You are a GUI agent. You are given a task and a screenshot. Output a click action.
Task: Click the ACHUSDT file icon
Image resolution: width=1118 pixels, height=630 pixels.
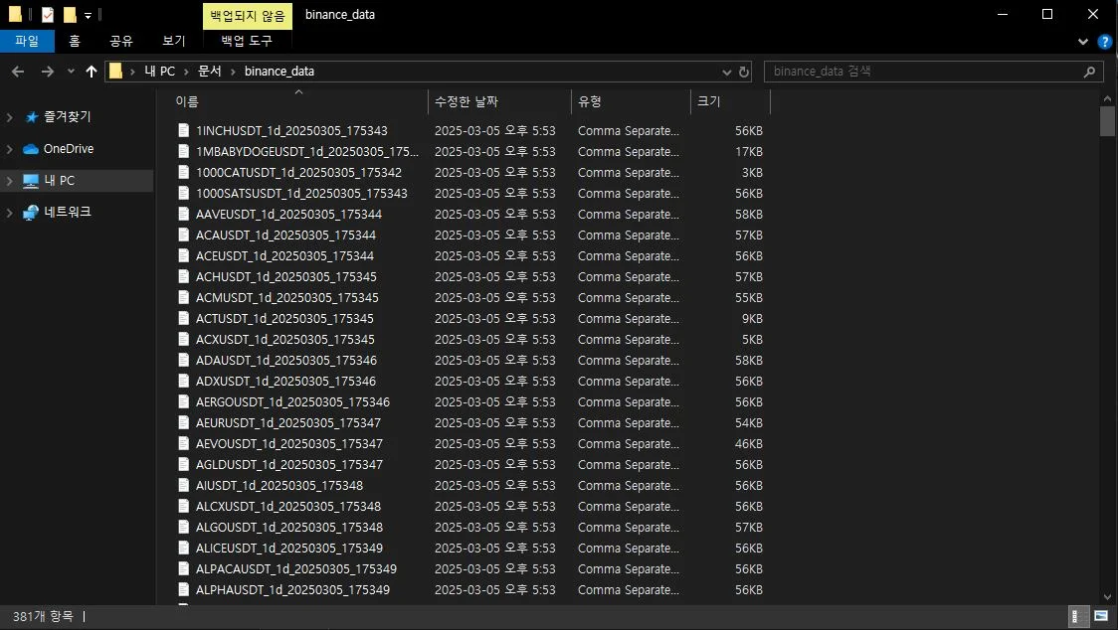183,276
